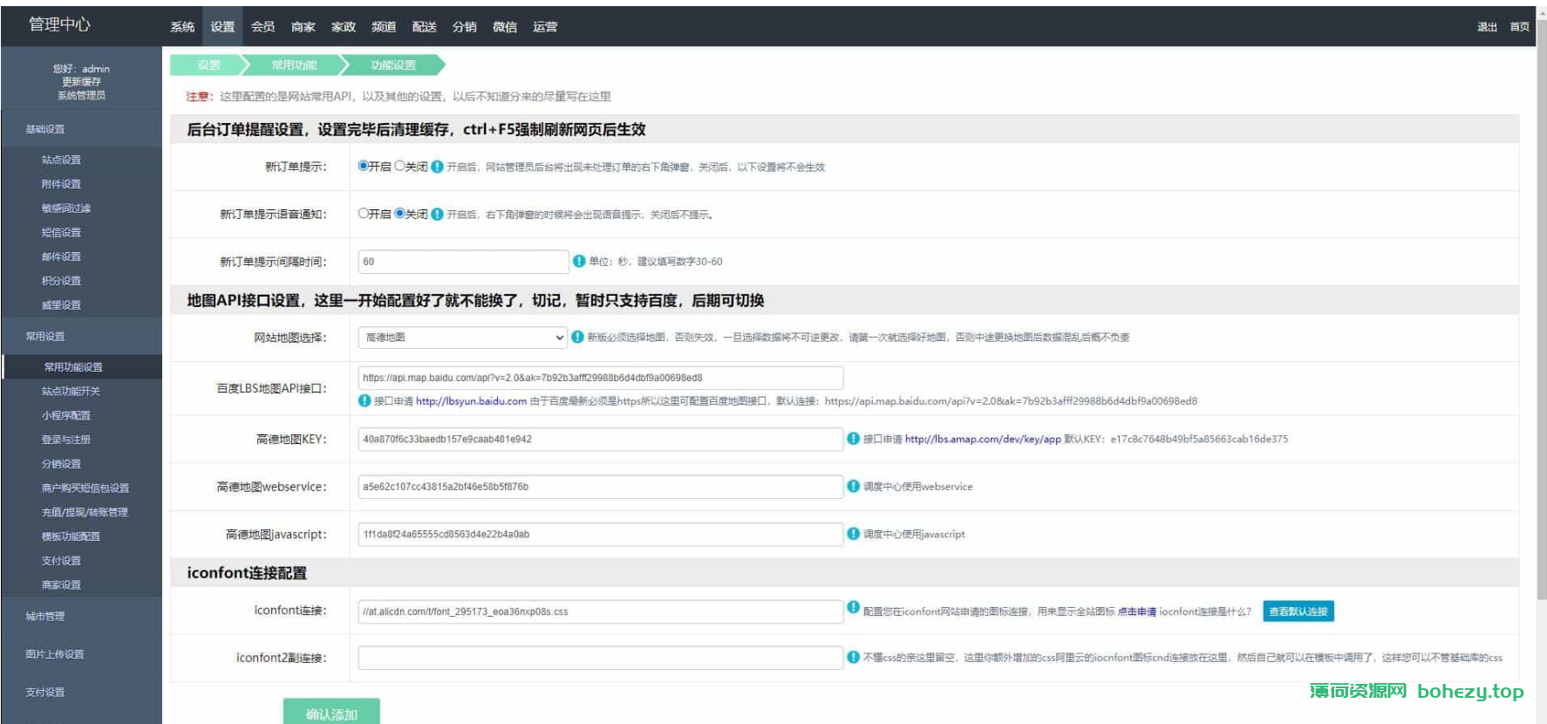Click info icon beside 新订单提示语音通知 options
This screenshot has width=1547, height=724.
(437, 214)
